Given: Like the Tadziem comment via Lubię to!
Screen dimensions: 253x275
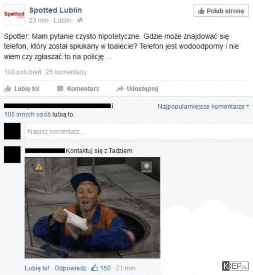Looking at the screenshot, I should (x=37, y=268).
